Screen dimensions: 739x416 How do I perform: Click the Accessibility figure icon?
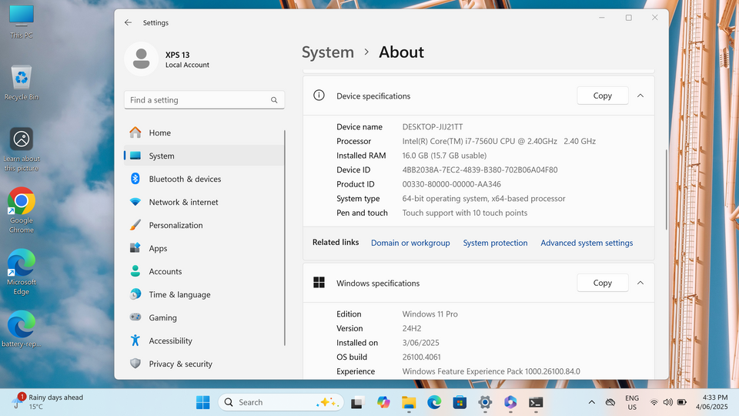coord(135,340)
